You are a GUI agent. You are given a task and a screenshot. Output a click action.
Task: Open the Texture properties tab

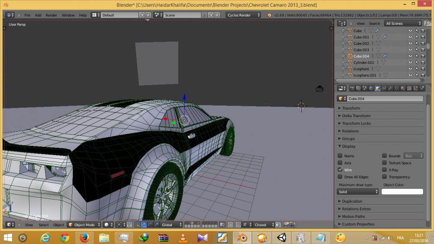pyautogui.click(x=409, y=88)
